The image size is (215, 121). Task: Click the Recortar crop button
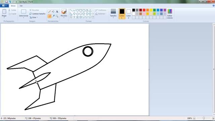(34, 10)
